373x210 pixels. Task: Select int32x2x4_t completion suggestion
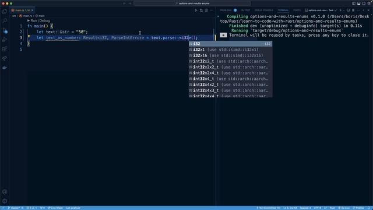(230, 73)
